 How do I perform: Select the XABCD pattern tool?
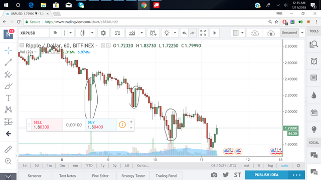pyautogui.click(x=9, y=110)
